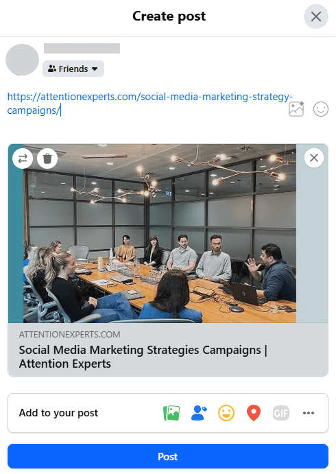Viewport: 336px width, 474px height.
Task: Open the GIF picker icon
Action: click(x=281, y=413)
